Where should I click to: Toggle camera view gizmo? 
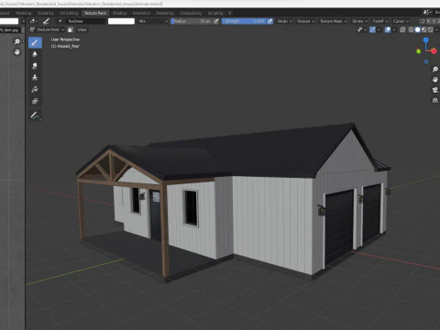pyautogui.click(x=435, y=90)
